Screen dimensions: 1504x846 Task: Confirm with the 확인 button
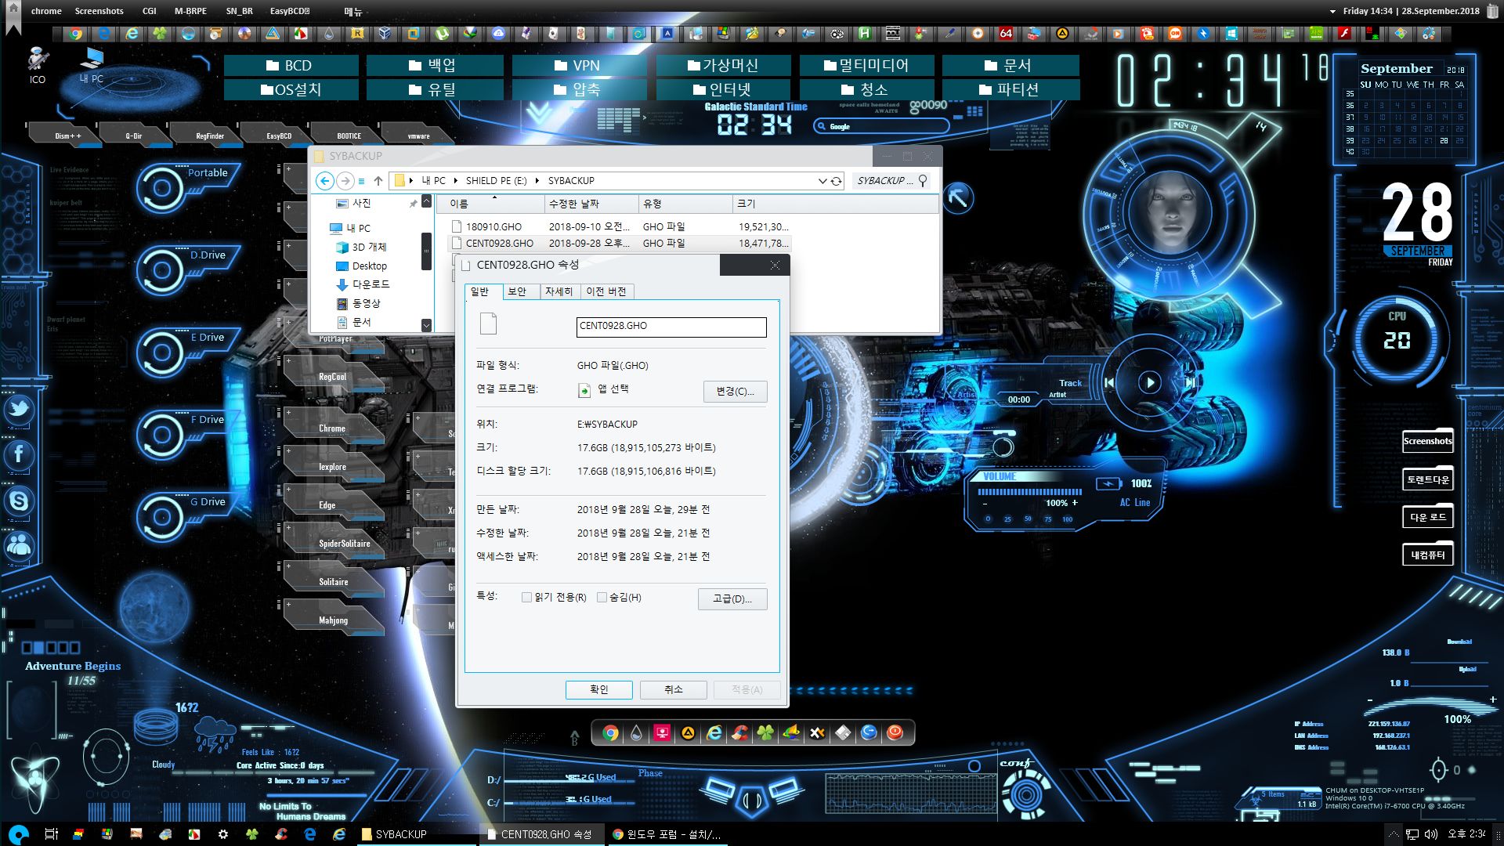click(599, 689)
